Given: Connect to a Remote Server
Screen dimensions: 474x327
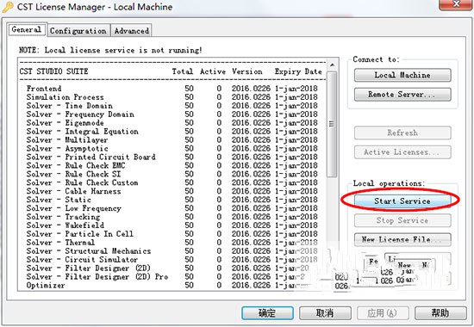Looking at the screenshot, I should coord(402,95).
